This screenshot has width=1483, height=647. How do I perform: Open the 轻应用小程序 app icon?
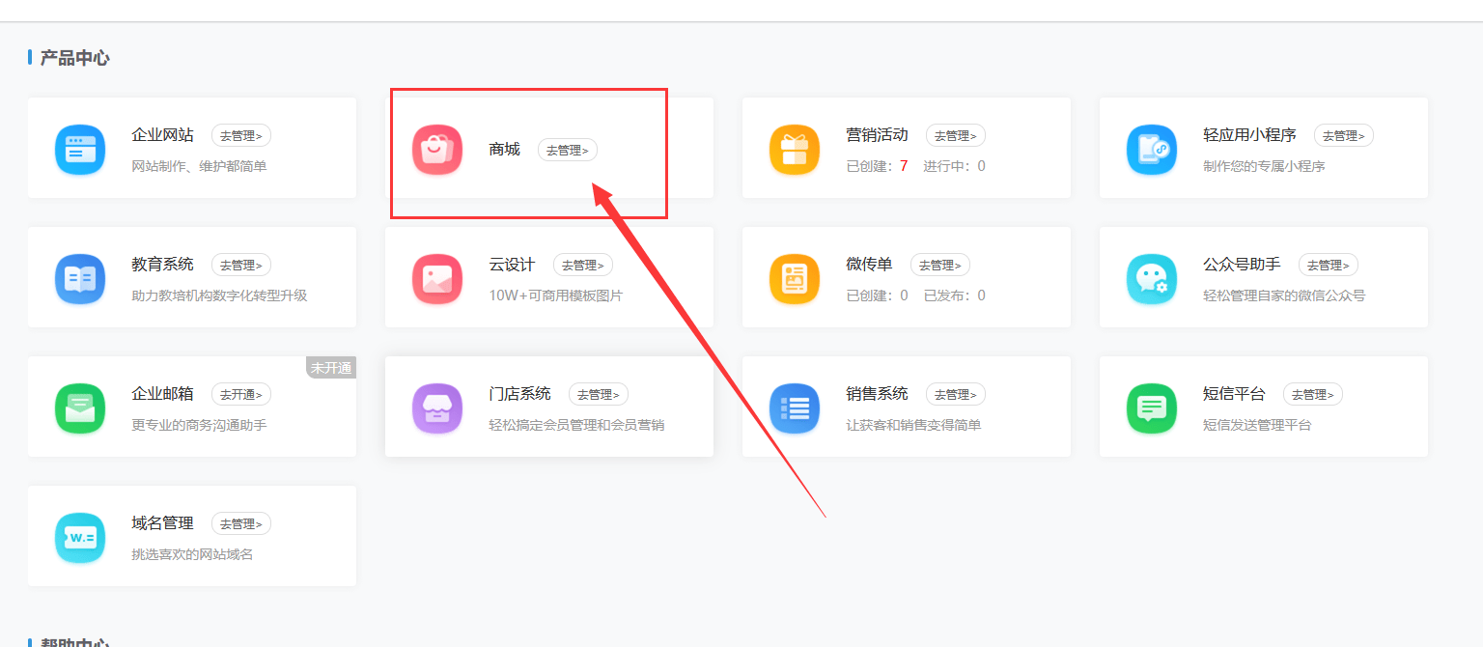pos(1152,150)
